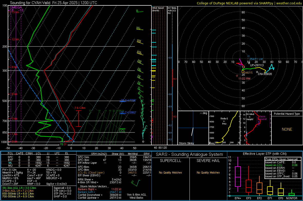Select the Sfc-3km AGL LR = 3.0 C/km line
This screenshot has width=303, height=201.
click(x=19, y=188)
